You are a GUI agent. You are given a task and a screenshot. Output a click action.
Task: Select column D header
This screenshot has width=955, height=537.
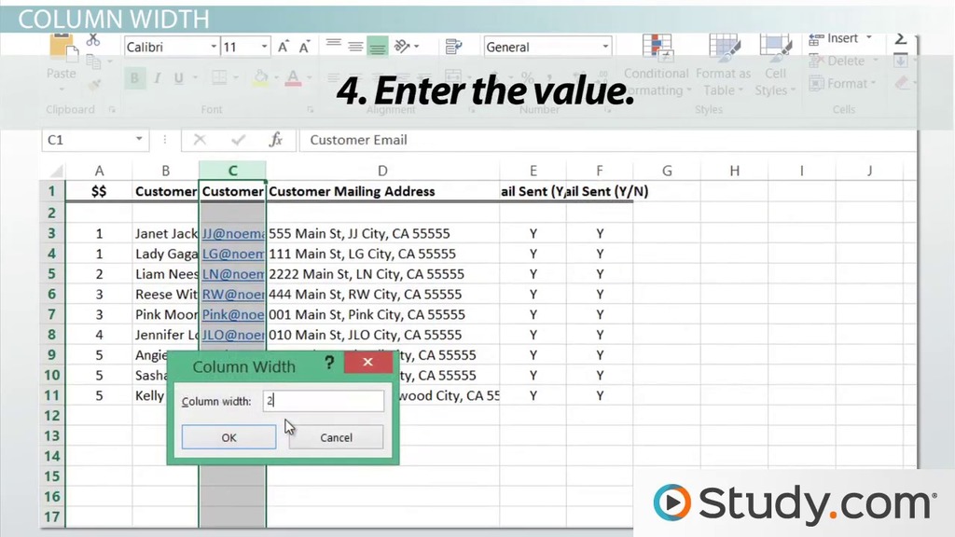(x=382, y=171)
